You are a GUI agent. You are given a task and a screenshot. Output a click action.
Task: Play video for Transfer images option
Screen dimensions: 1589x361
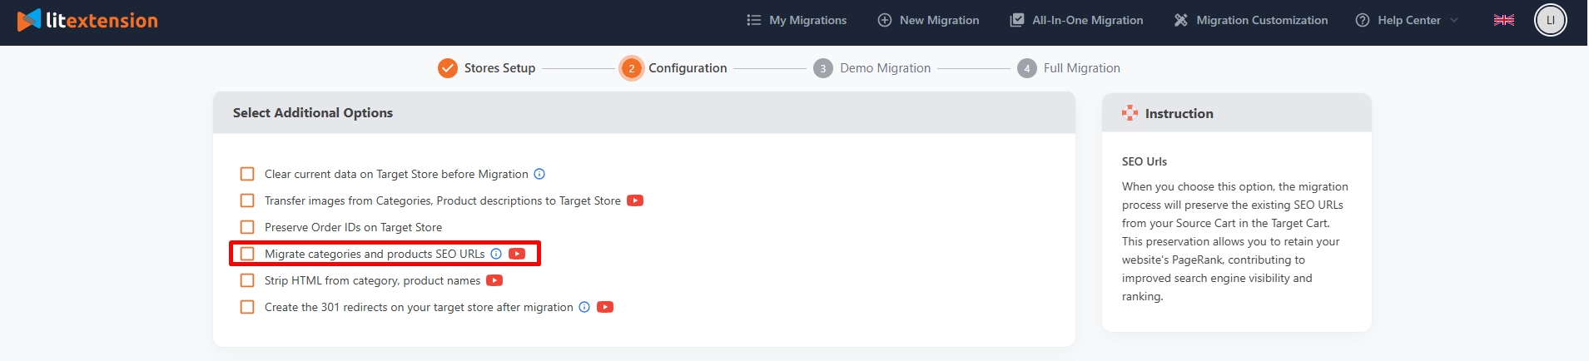[635, 200]
